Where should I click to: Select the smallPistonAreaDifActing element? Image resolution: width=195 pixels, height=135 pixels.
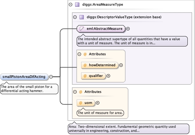click(24, 76)
